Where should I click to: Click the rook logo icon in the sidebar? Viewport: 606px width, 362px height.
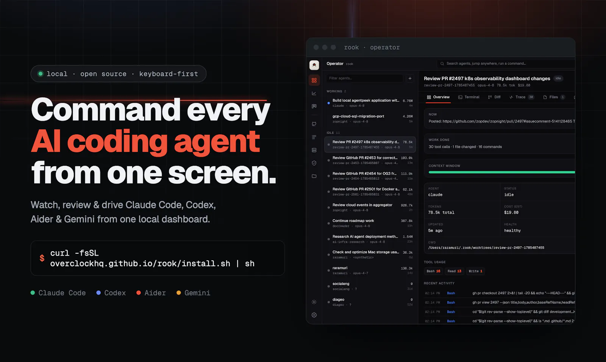point(314,65)
